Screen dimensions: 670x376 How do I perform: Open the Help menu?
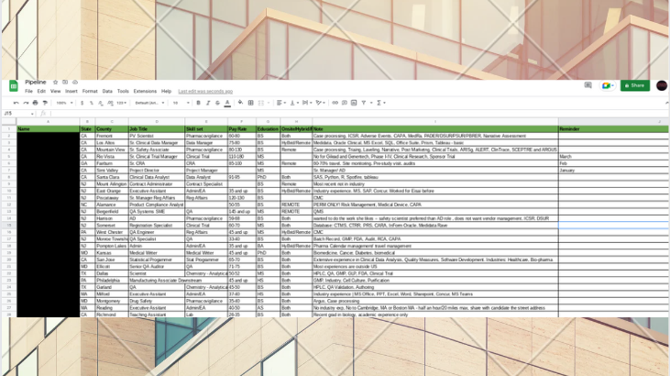(166, 91)
